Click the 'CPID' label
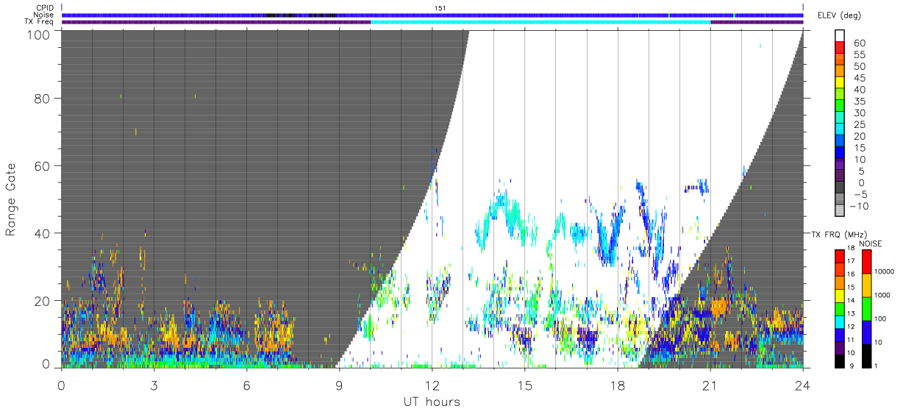Screen dimensions: 903x417 tap(45, 8)
